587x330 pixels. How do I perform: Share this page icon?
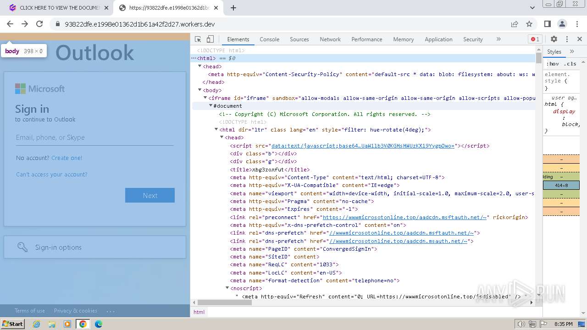[515, 24]
